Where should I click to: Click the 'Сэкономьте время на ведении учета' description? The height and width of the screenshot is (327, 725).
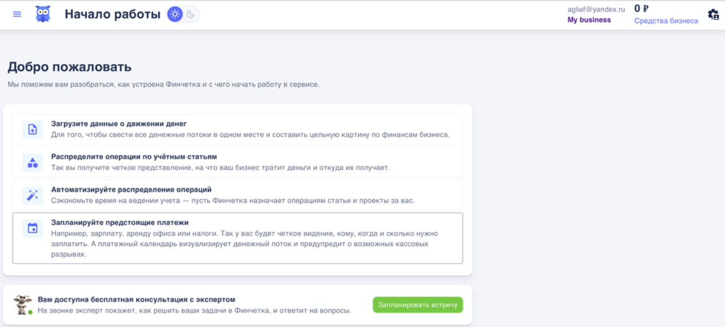233,201
